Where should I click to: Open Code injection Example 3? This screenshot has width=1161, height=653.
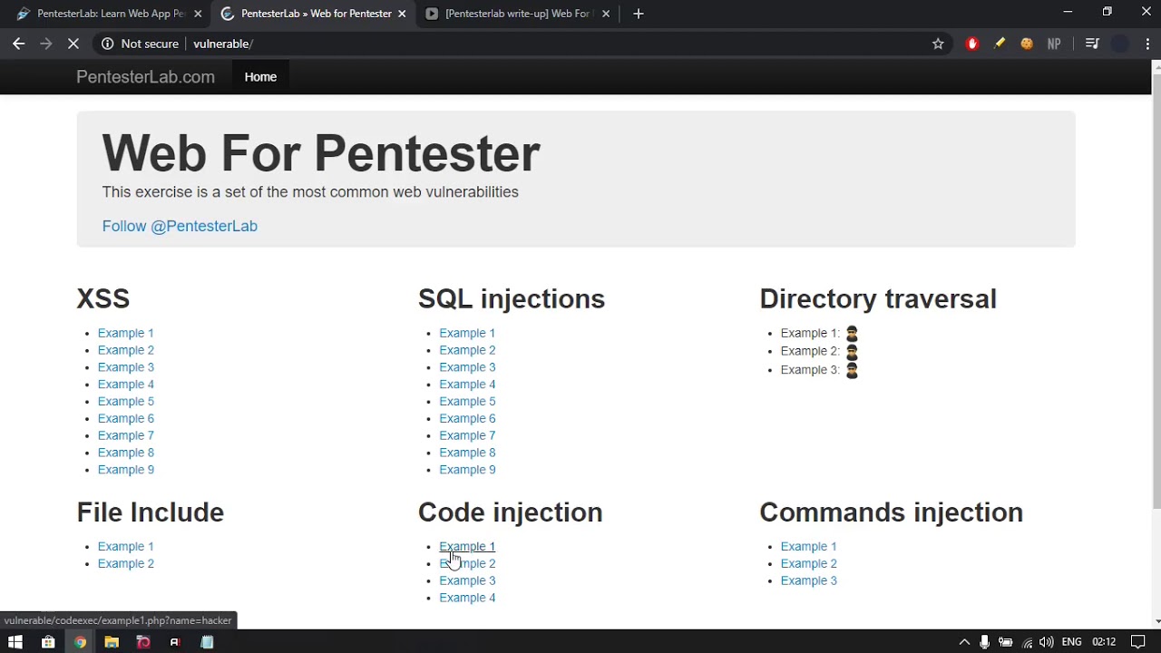tap(467, 580)
